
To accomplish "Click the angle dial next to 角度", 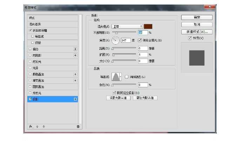I will click(x=116, y=40).
